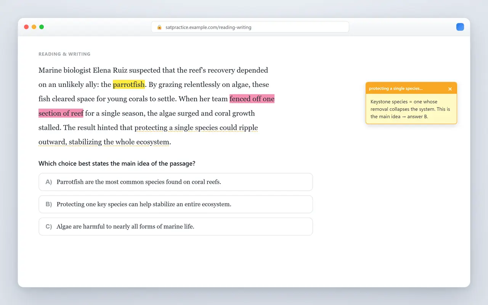Click the underlined phrase 'outward, stabilizing the whole ecosystem'

point(104,142)
